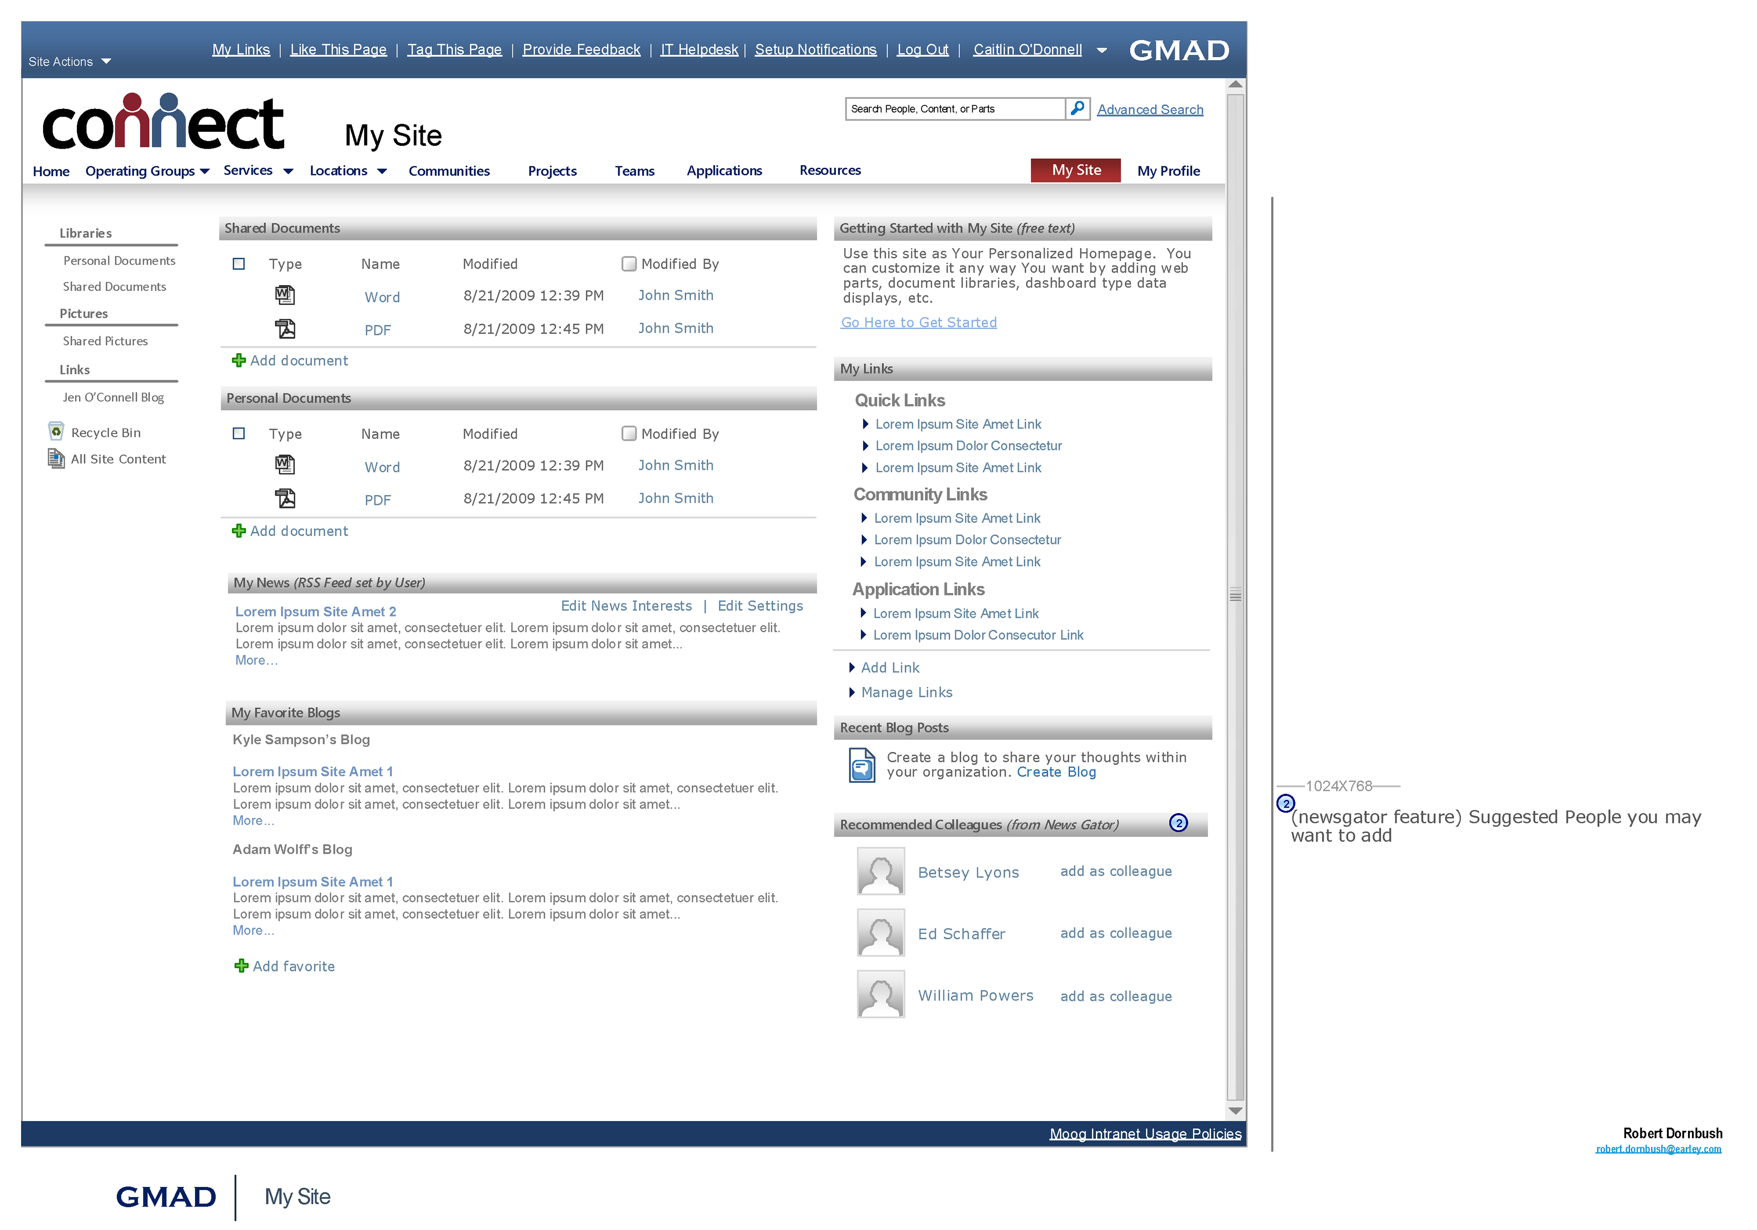The image size is (1757, 1230).
Task: Click Create Blog link
Action: click(1057, 772)
